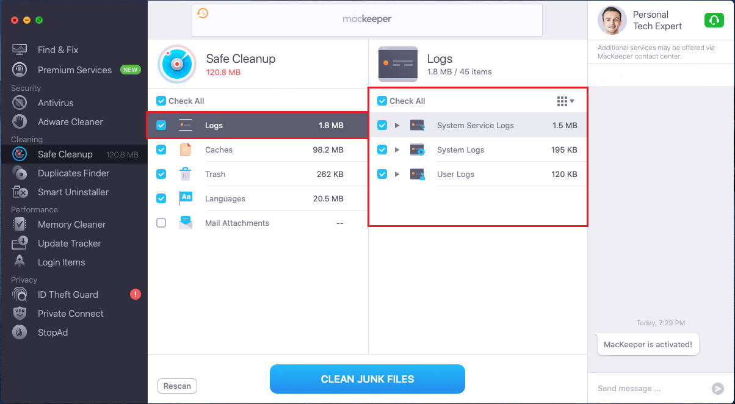Open Login Items rocket icon
The image size is (735, 404).
point(20,262)
